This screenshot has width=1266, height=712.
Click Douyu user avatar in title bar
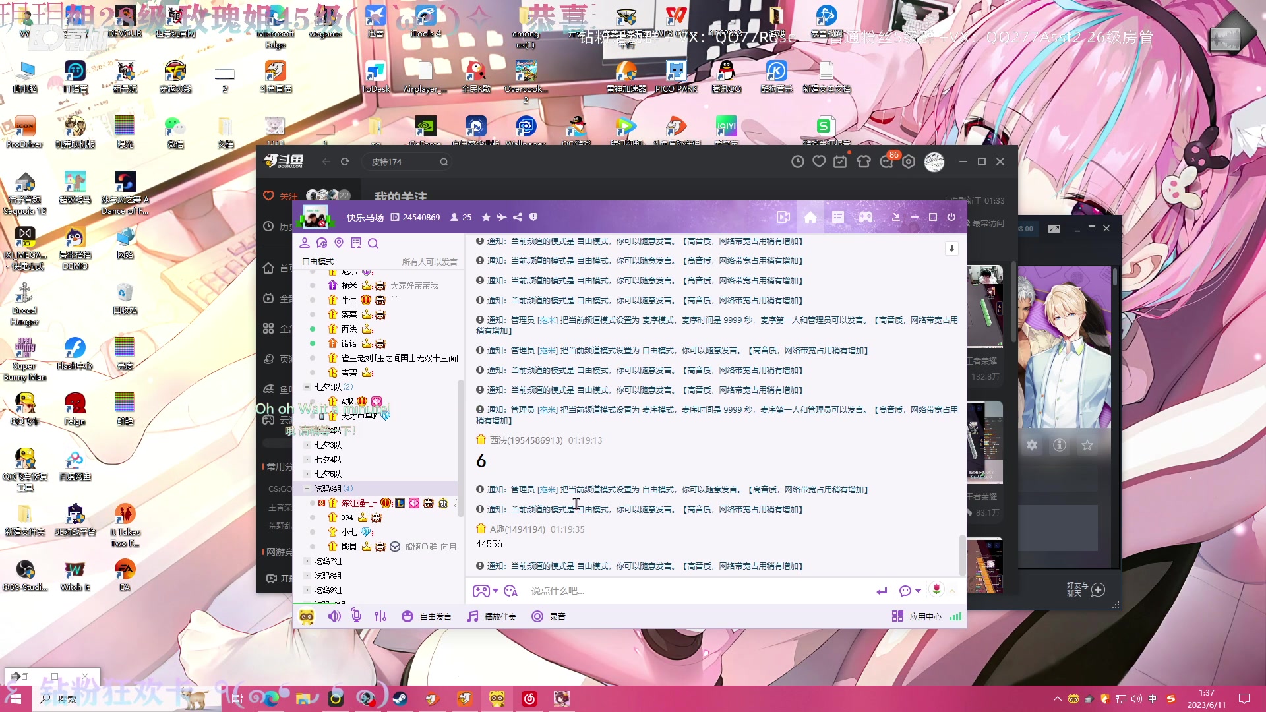[x=934, y=162]
